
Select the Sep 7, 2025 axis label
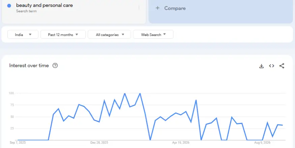point(18,143)
